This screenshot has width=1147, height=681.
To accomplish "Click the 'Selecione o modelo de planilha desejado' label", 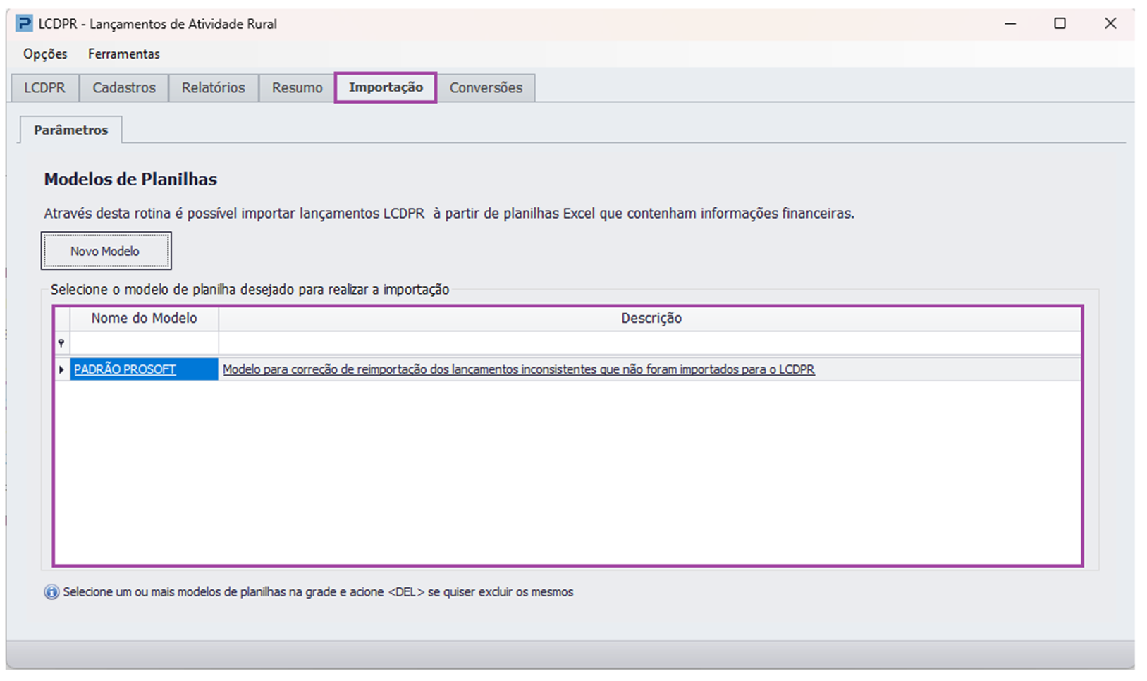I will [x=250, y=289].
